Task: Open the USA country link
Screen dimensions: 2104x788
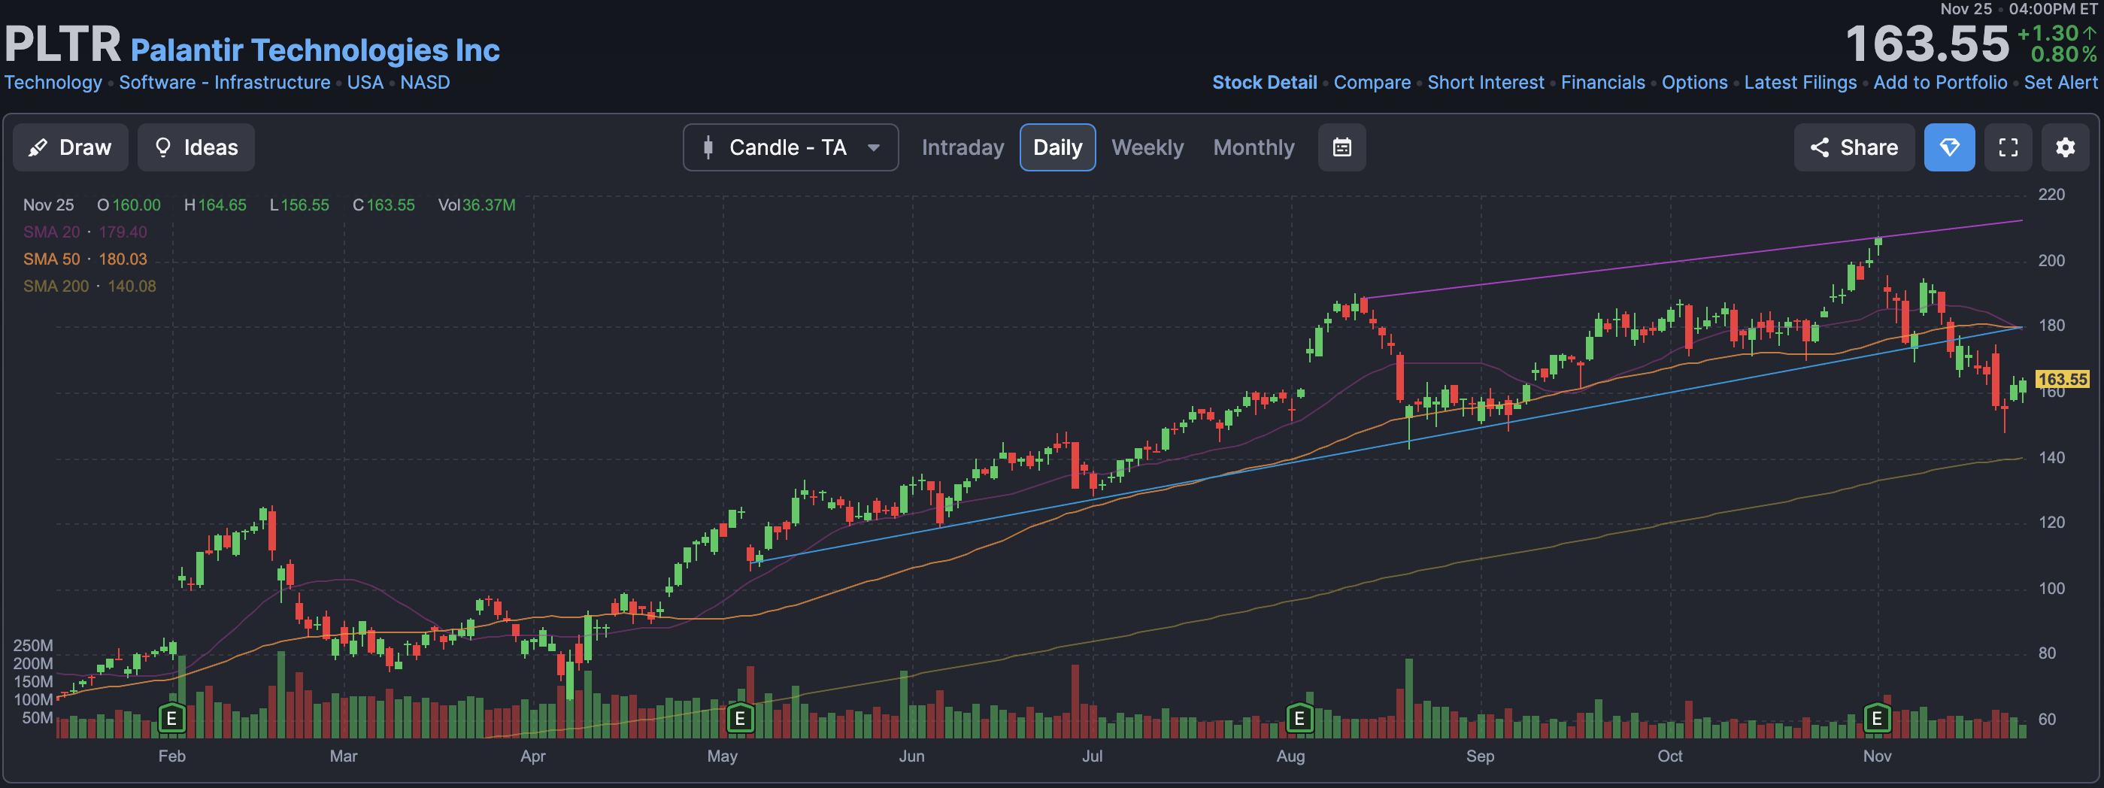Action: [x=365, y=83]
